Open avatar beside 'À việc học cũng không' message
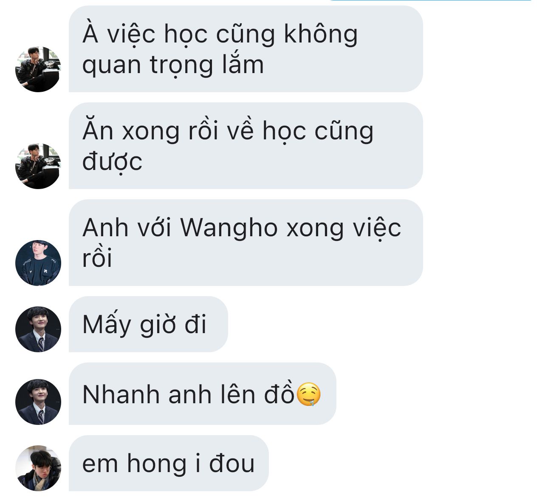This screenshot has height=498, width=548. 38,69
